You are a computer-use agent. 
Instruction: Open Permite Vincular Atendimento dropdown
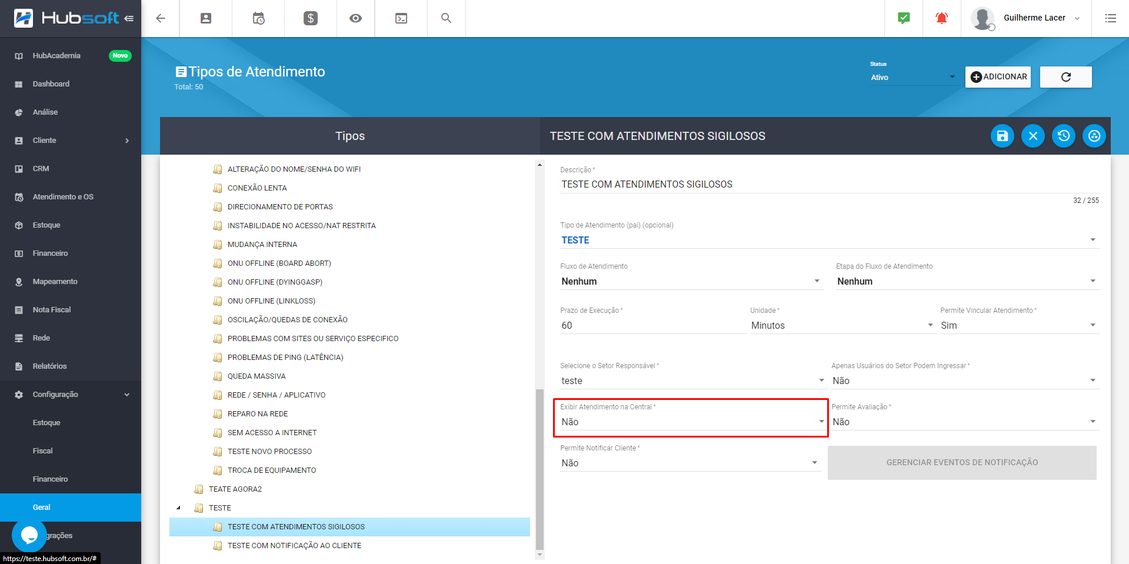(1020, 325)
